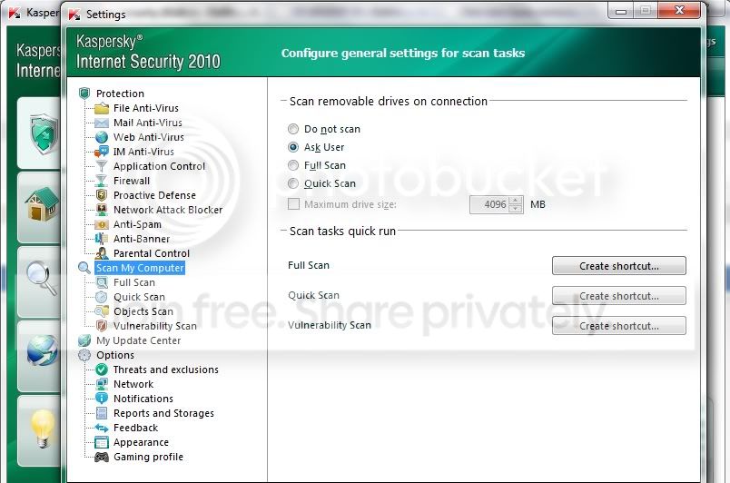Click the Anti-Banner icon
The height and width of the screenshot is (483, 730).
click(102, 239)
